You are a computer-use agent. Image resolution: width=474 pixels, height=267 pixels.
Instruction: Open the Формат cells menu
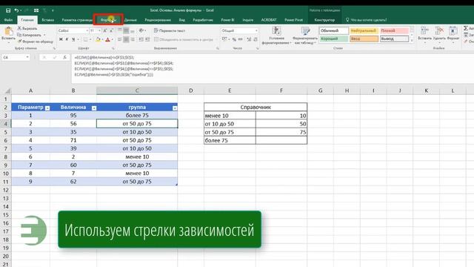[453, 34]
